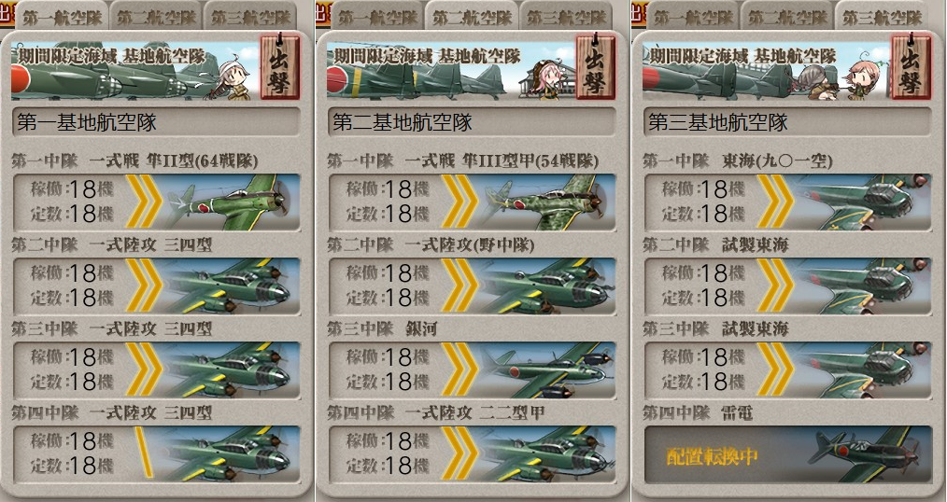Image resolution: width=947 pixels, height=502 pixels.
Task: Click the 第三基地航空隊 name field
Action: (x=787, y=122)
